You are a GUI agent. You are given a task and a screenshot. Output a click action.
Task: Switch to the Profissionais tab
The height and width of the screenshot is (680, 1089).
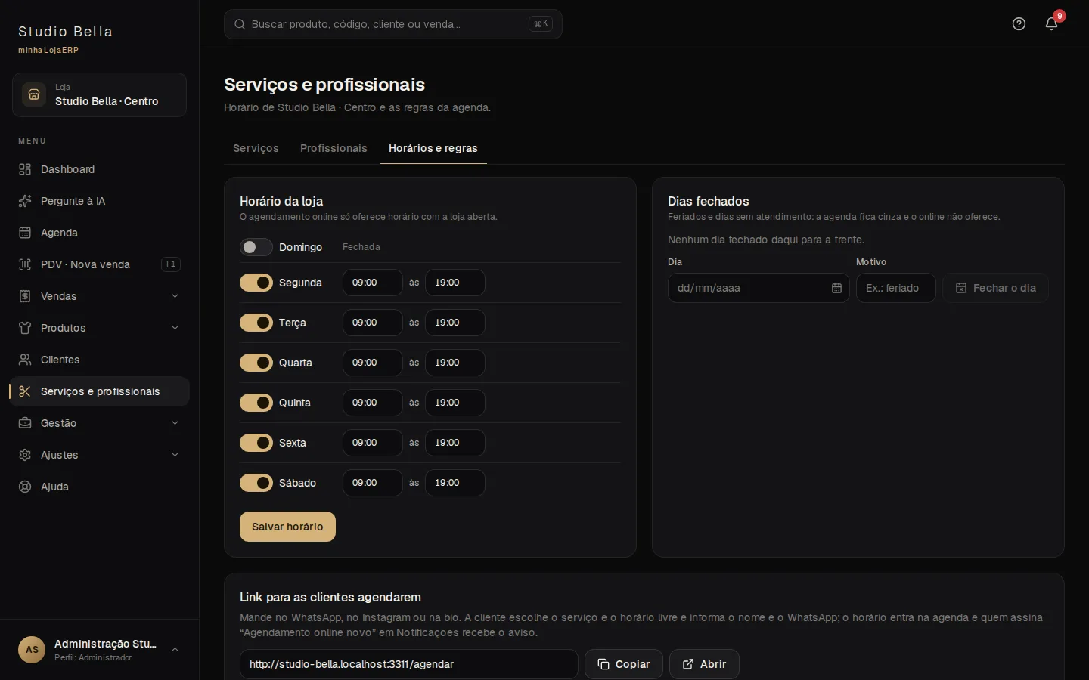click(x=334, y=148)
